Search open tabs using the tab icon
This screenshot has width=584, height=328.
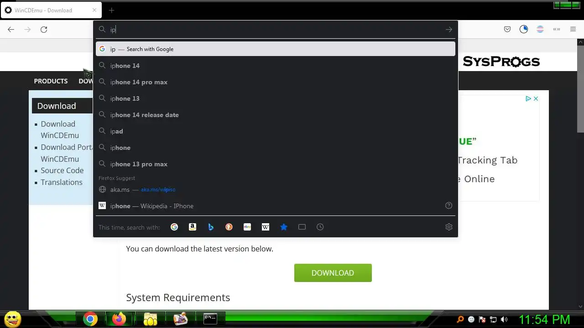tap(302, 227)
